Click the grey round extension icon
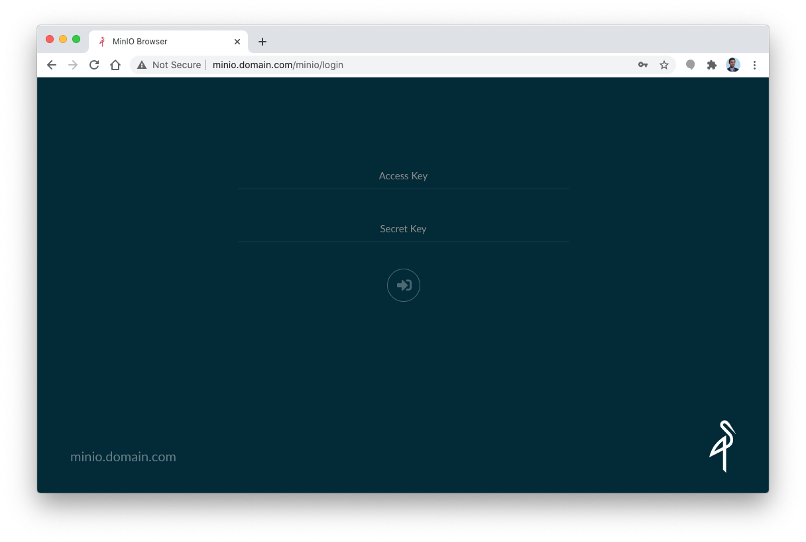 pyautogui.click(x=691, y=65)
